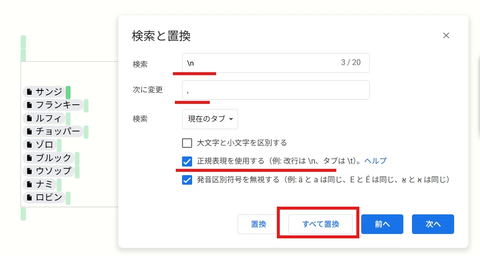Open the 現在のタブ search scope dropdown
Viewport: 480px width, 256px height.
click(x=210, y=119)
